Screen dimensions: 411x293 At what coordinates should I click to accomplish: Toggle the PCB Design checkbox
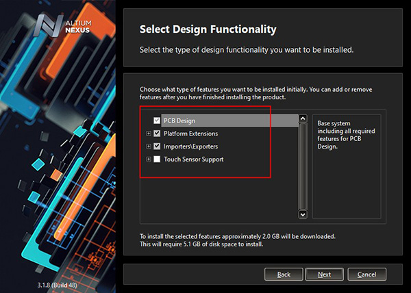pyautogui.click(x=157, y=121)
